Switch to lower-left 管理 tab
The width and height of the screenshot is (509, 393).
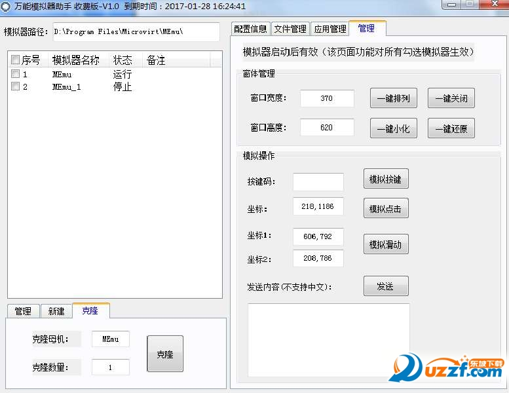pyautogui.click(x=23, y=311)
